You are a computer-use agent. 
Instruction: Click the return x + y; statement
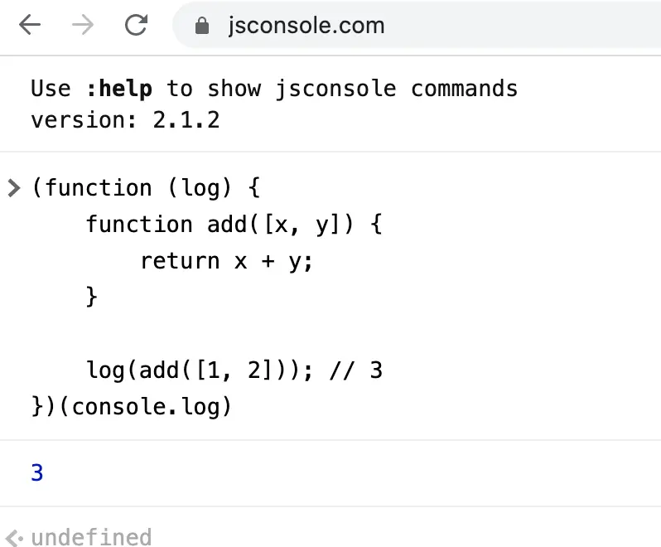click(226, 261)
